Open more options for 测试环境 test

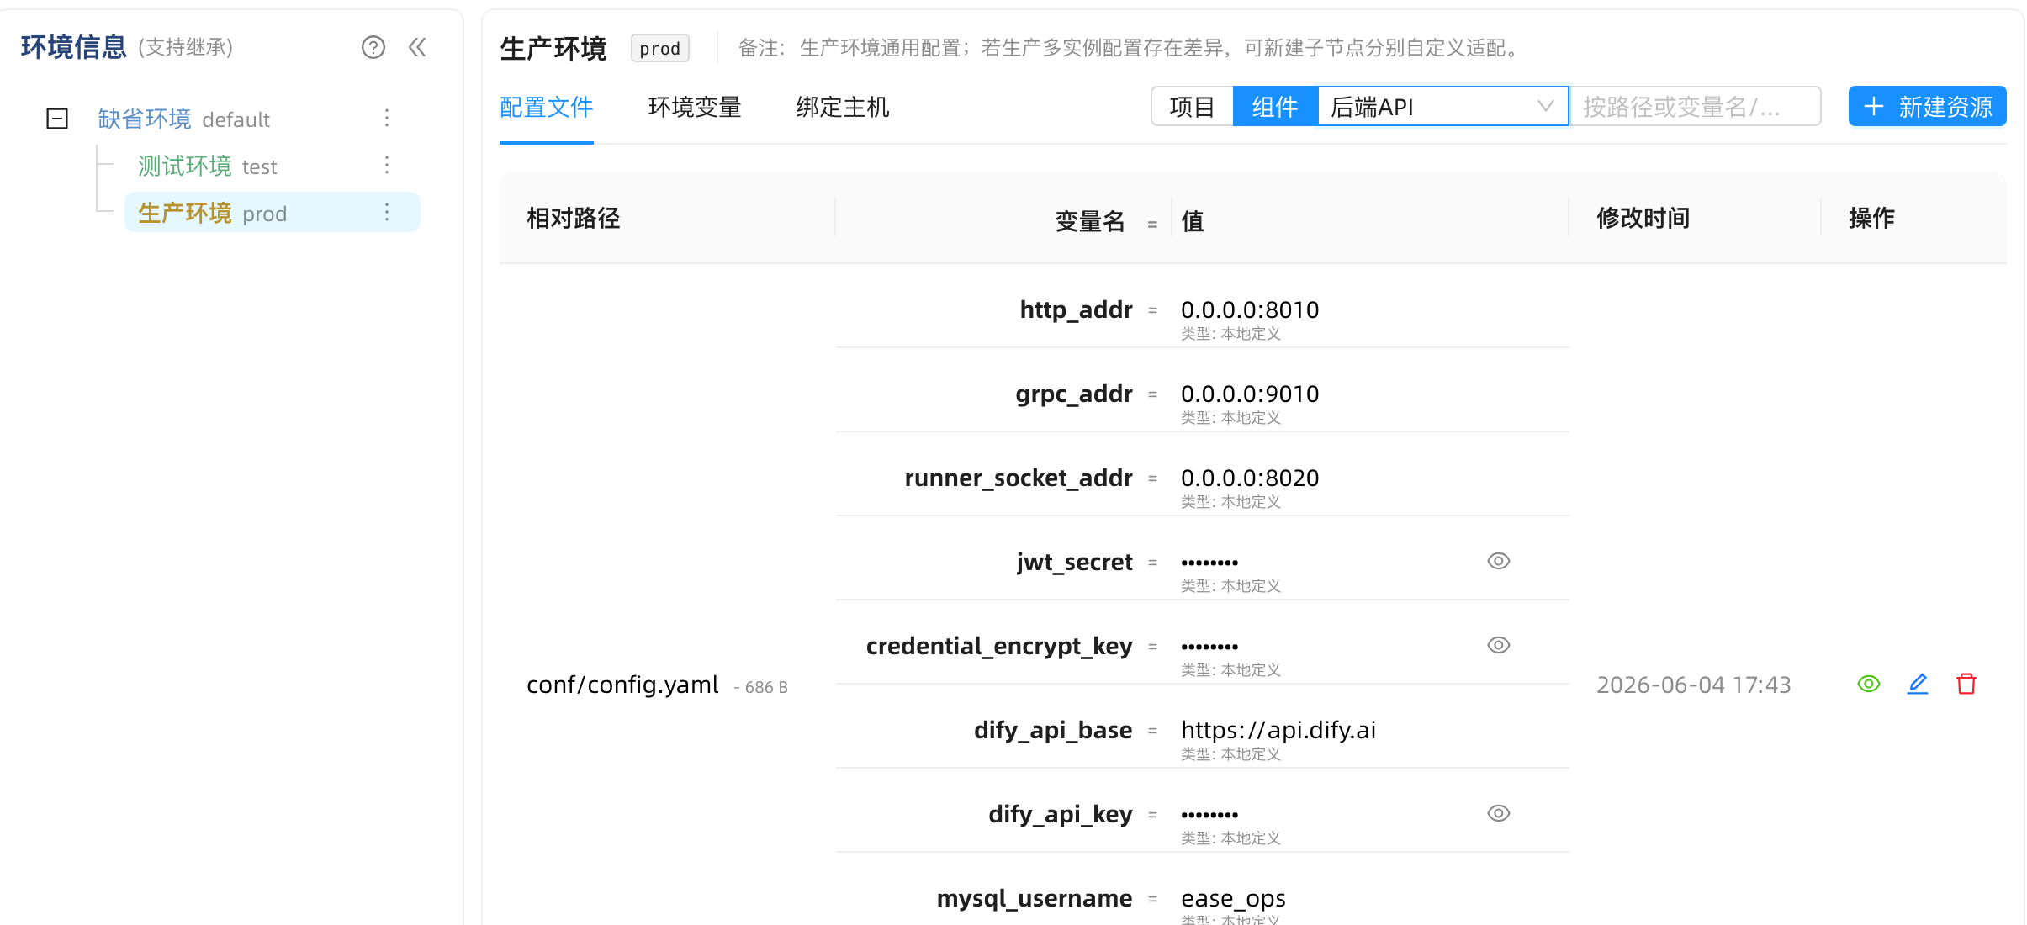[387, 165]
